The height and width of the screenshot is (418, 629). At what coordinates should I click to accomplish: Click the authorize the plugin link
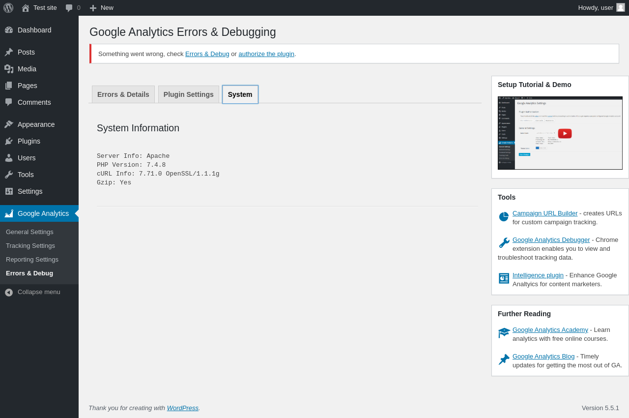click(266, 54)
